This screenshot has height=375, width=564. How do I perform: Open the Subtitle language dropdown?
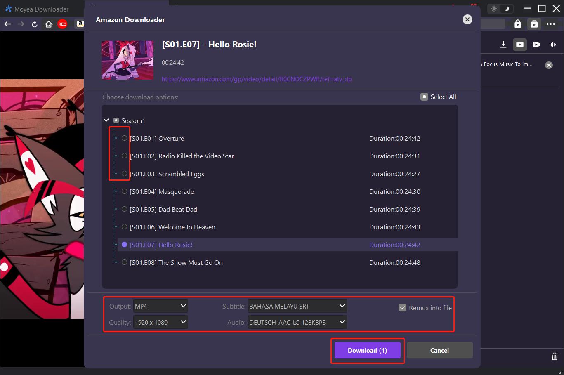pyautogui.click(x=297, y=306)
